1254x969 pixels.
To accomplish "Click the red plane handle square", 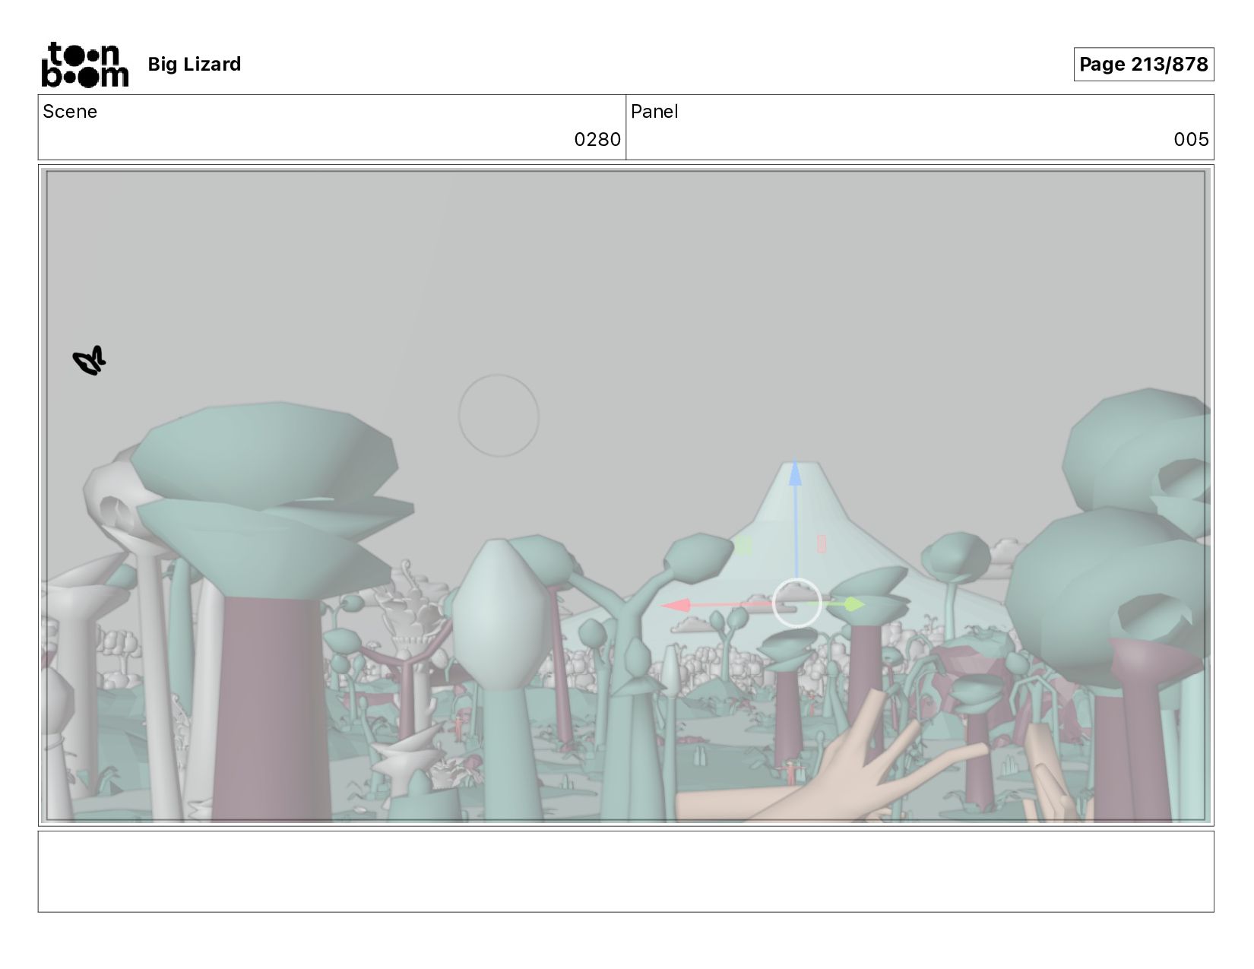I will pos(822,543).
